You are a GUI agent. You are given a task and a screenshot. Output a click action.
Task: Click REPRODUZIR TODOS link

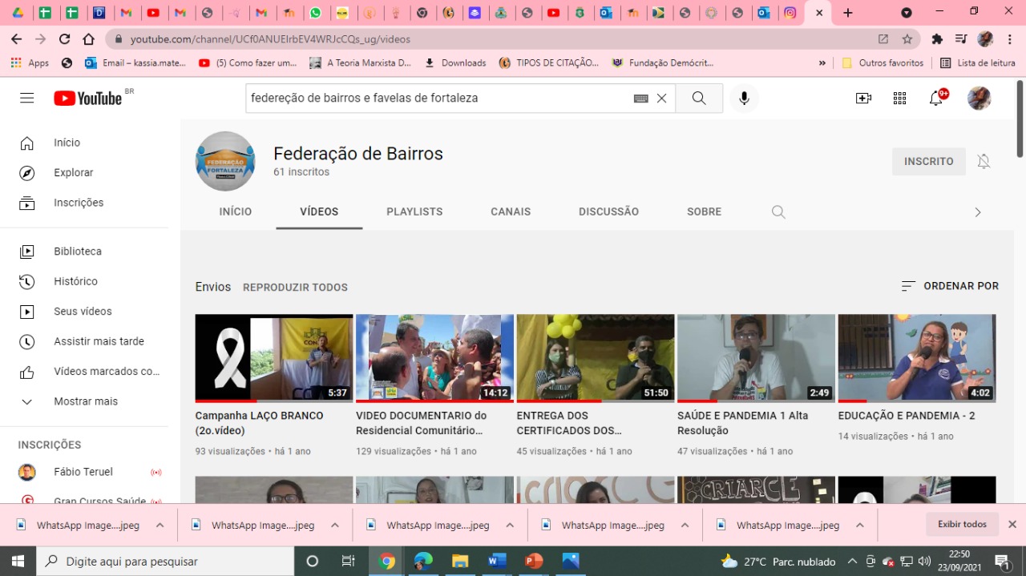point(295,287)
